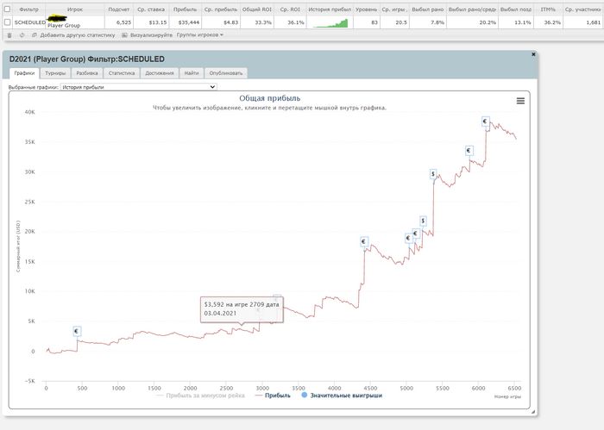Click the dollar win marker near 30K
Screen dimensions: 604x430
(x=433, y=174)
